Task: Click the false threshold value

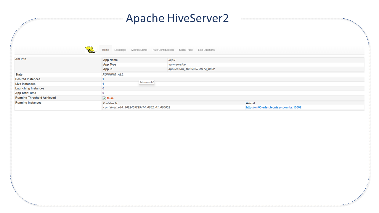Action: [110, 98]
